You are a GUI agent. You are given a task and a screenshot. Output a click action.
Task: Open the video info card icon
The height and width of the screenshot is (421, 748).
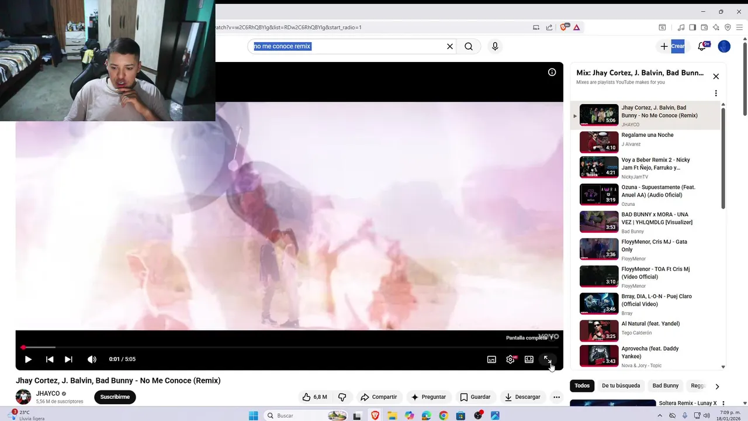[552, 72]
